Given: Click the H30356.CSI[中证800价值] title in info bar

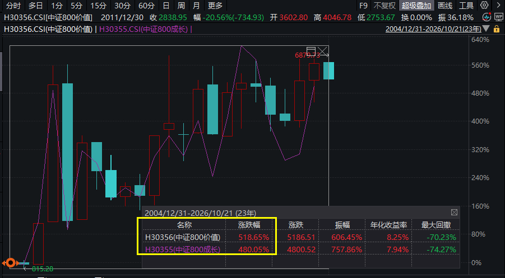Looking at the screenshot, I should pyautogui.click(x=48, y=17).
